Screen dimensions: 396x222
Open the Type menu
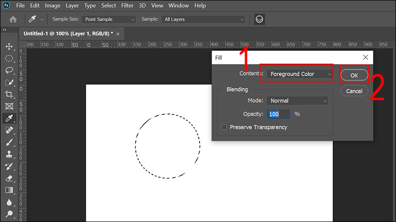pos(90,5)
